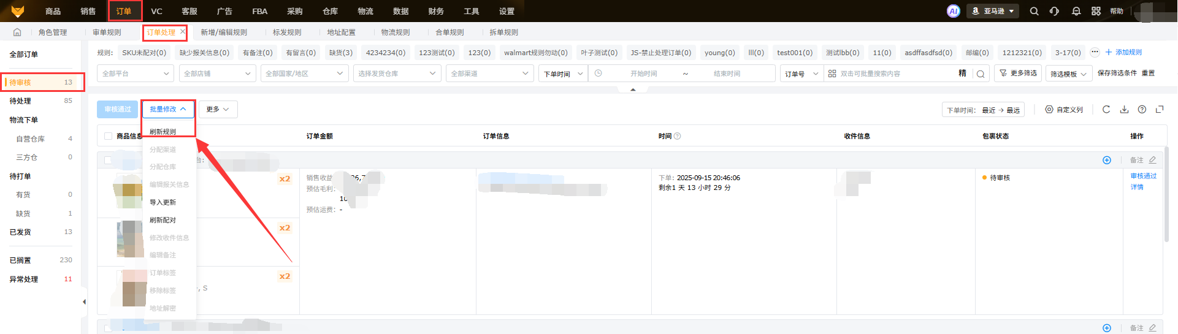The width and height of the screenshot is (1178, 334).
Task: Open the 订单 top menu
Action: click(x=124, y=11)
